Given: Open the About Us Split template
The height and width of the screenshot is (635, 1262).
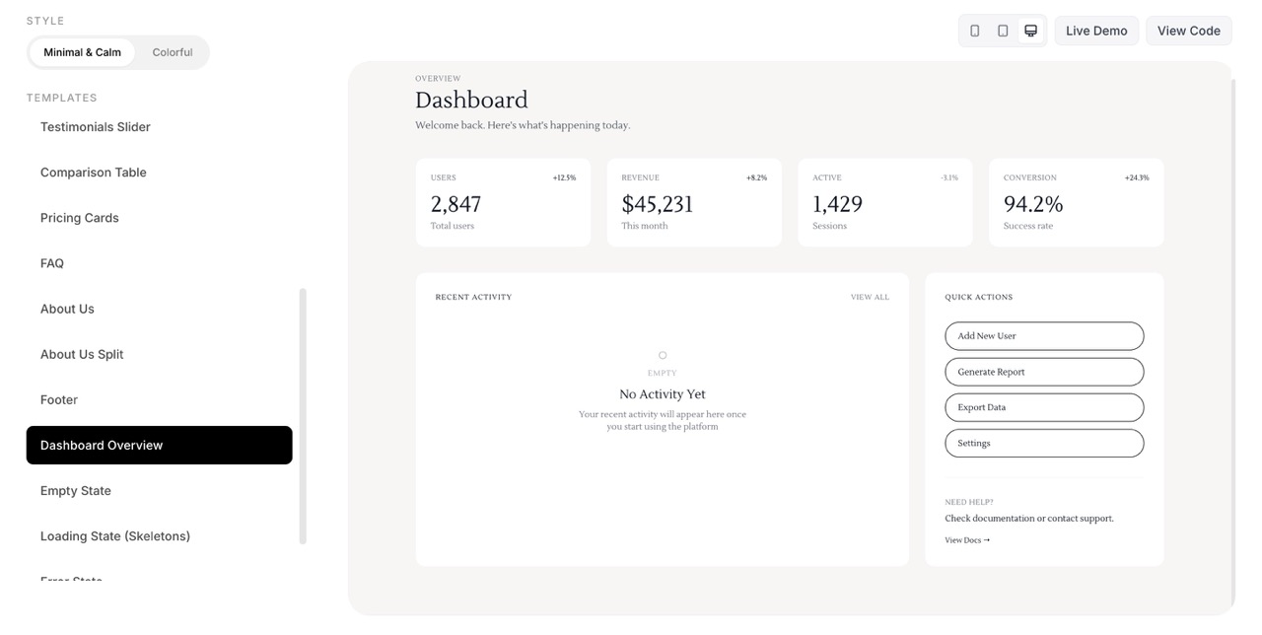Looking at the screenshot, I should click(x=82, y=353).
